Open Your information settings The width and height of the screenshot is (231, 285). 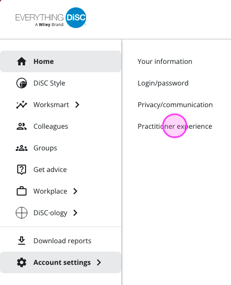tap(165, 61)
